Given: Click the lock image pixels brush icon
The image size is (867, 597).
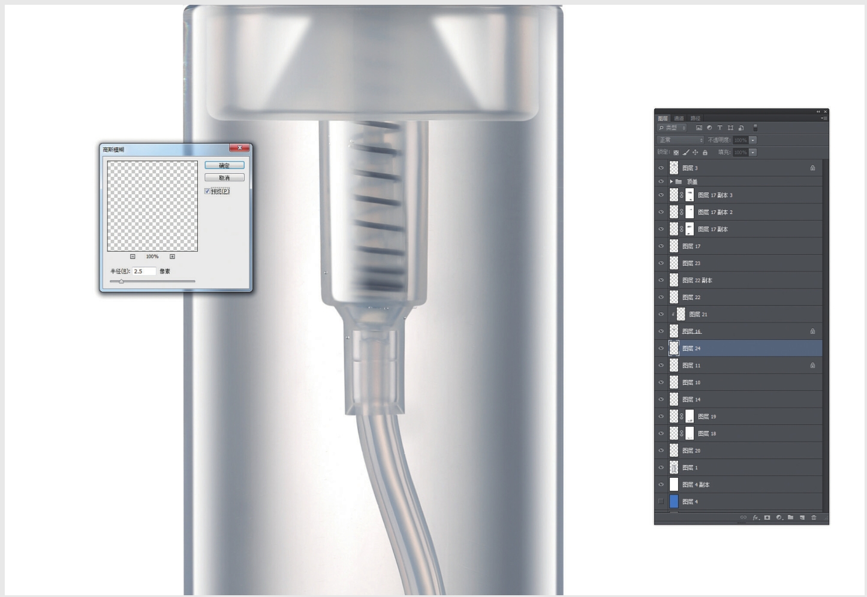Looking at the screenshot, I should click(x=686, y=152).
